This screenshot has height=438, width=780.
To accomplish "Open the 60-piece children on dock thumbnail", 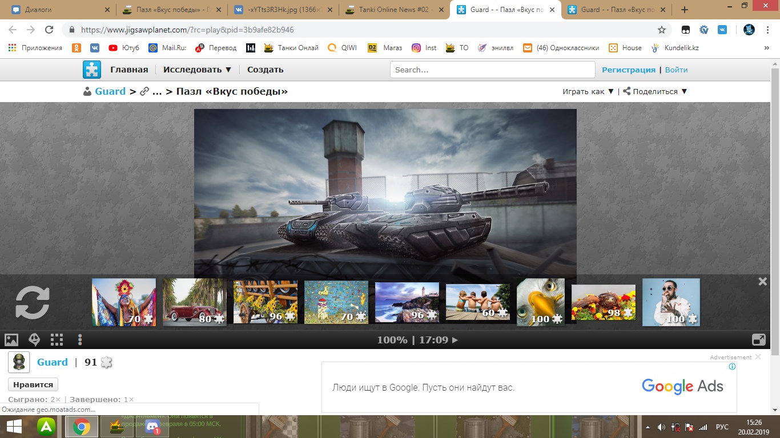I will tap(478, 302).
